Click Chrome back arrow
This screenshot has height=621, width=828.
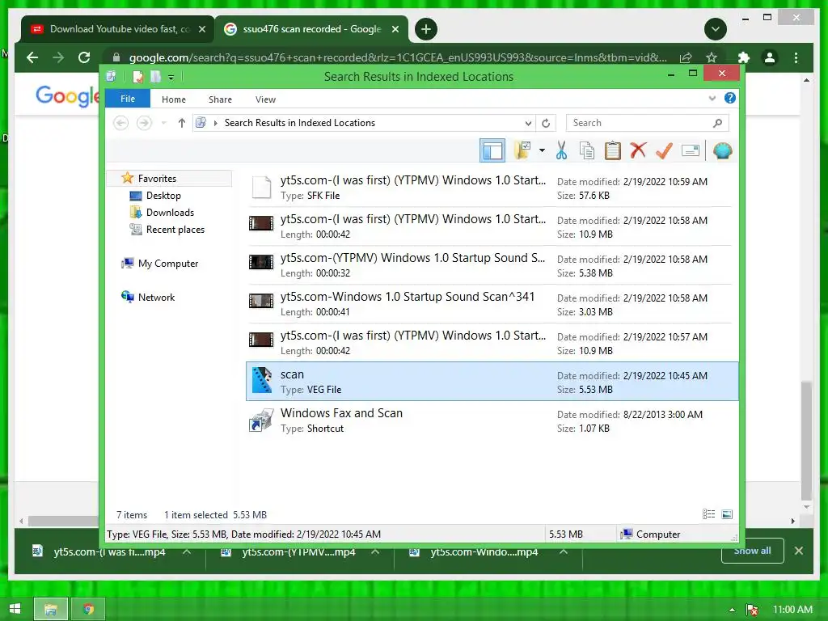(32, 57)
